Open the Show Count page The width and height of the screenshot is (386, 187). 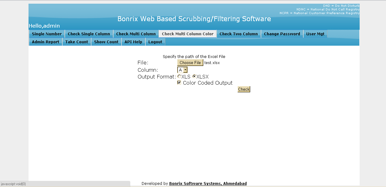(106, 42)
